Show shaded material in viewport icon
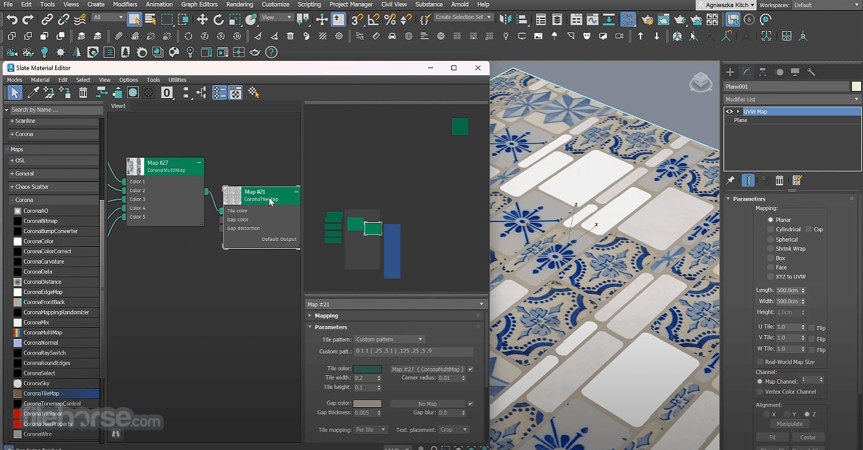The width and height of the screenshot is (863, 450). tap(133, 93)
